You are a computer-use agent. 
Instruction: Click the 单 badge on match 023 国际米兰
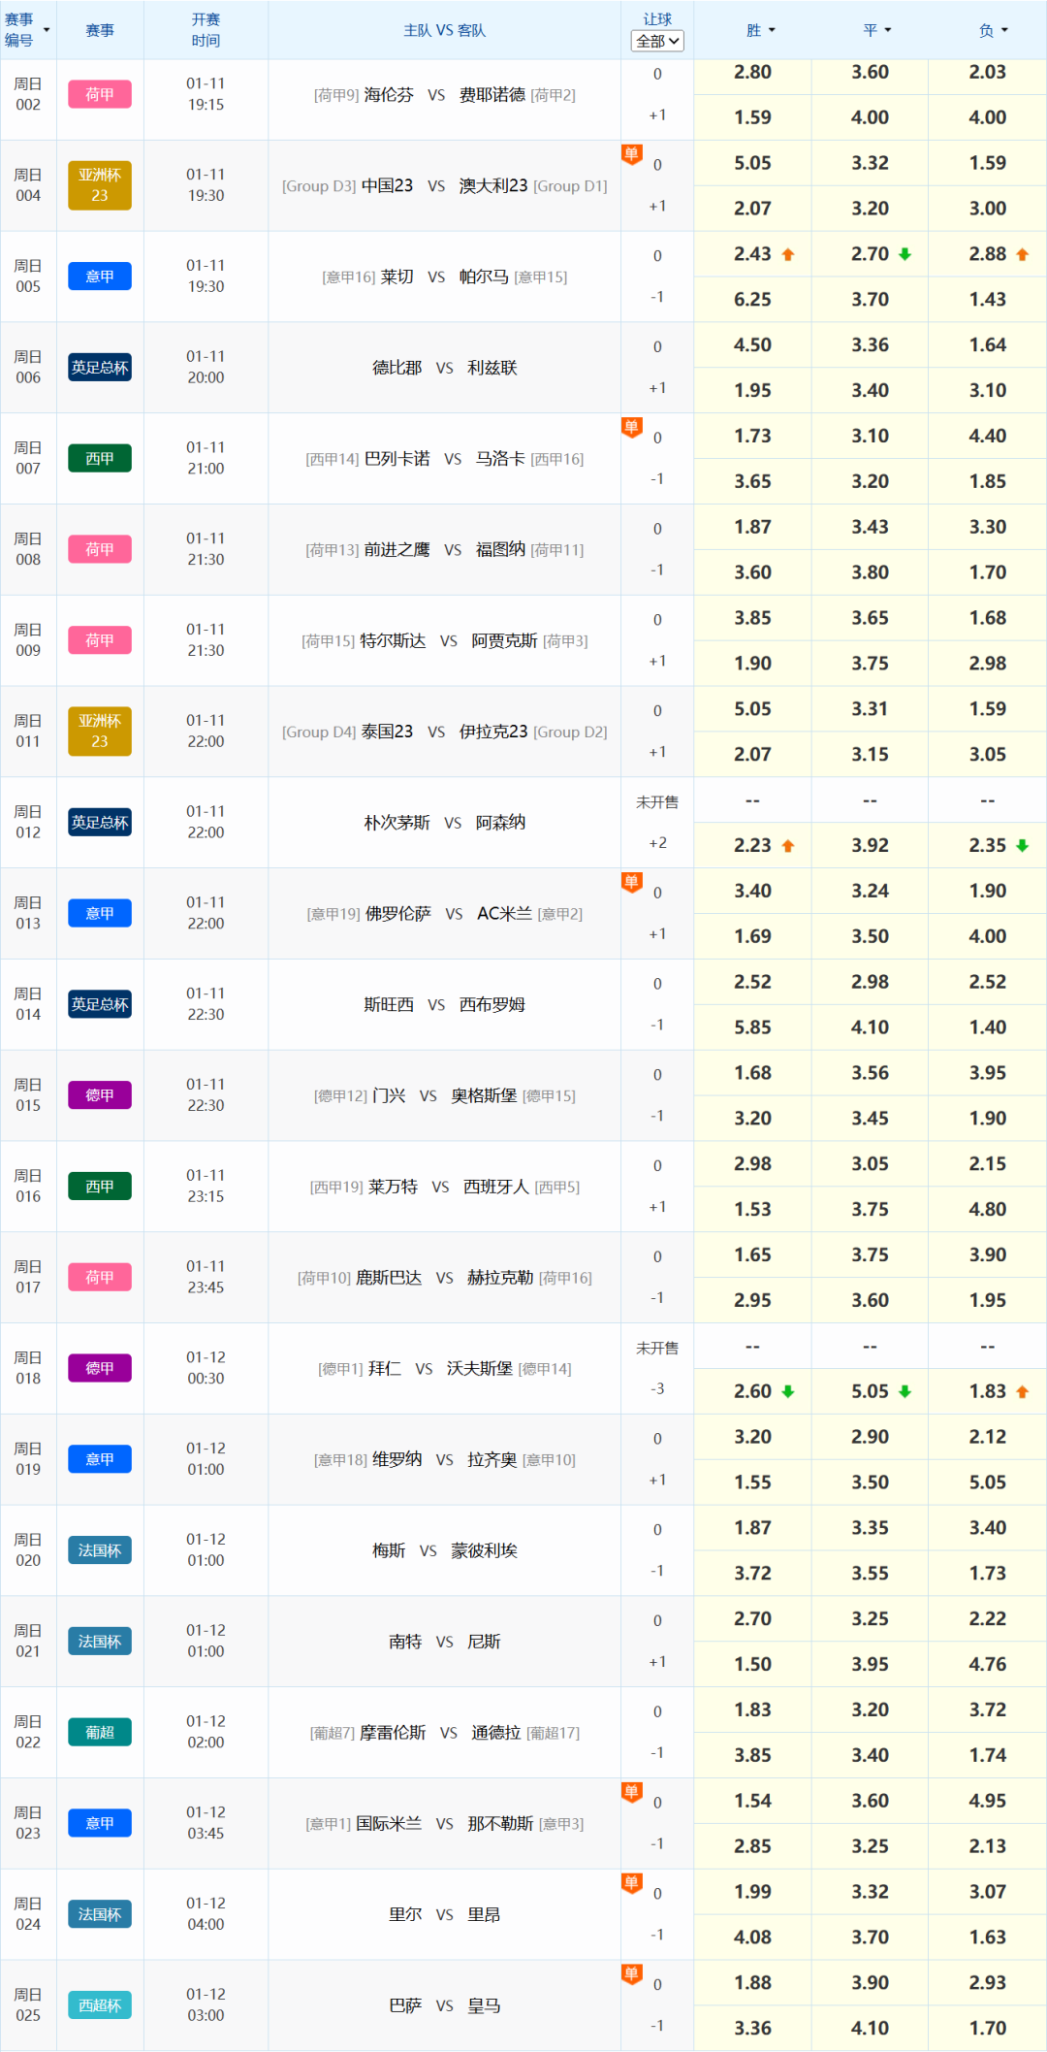tap(631, 1792)
